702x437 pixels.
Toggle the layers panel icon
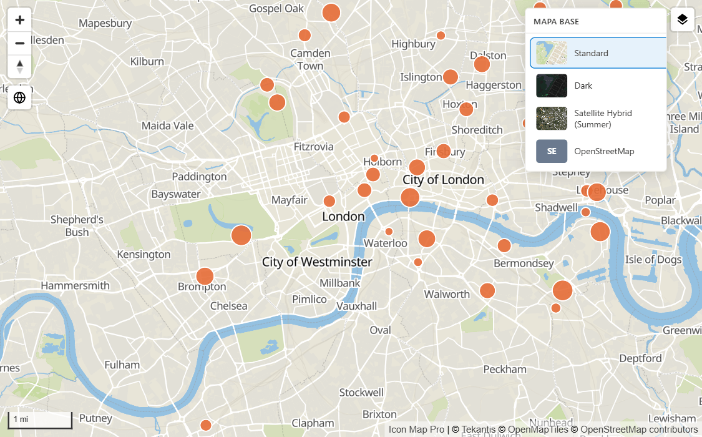(x=682, y=20)
